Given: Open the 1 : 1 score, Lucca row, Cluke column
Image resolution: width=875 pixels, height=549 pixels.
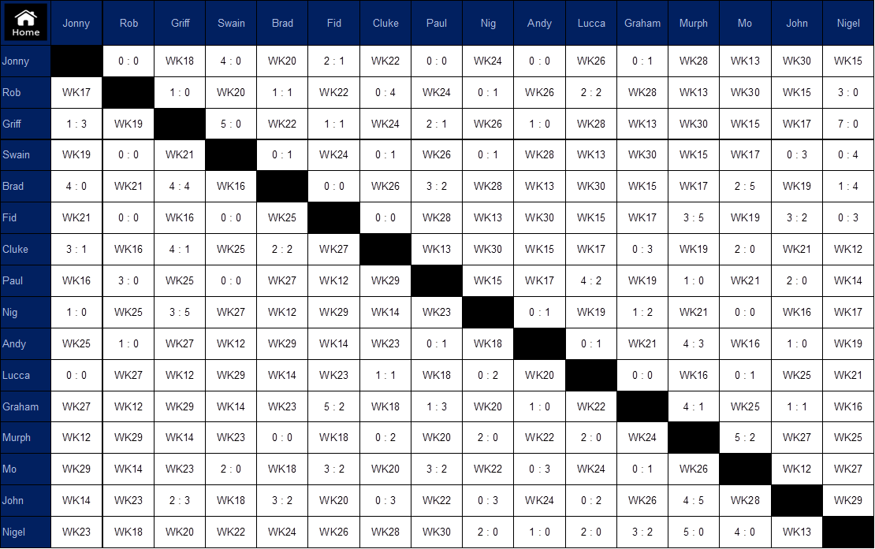Looking at the screenshot, I should pos(385,376).
